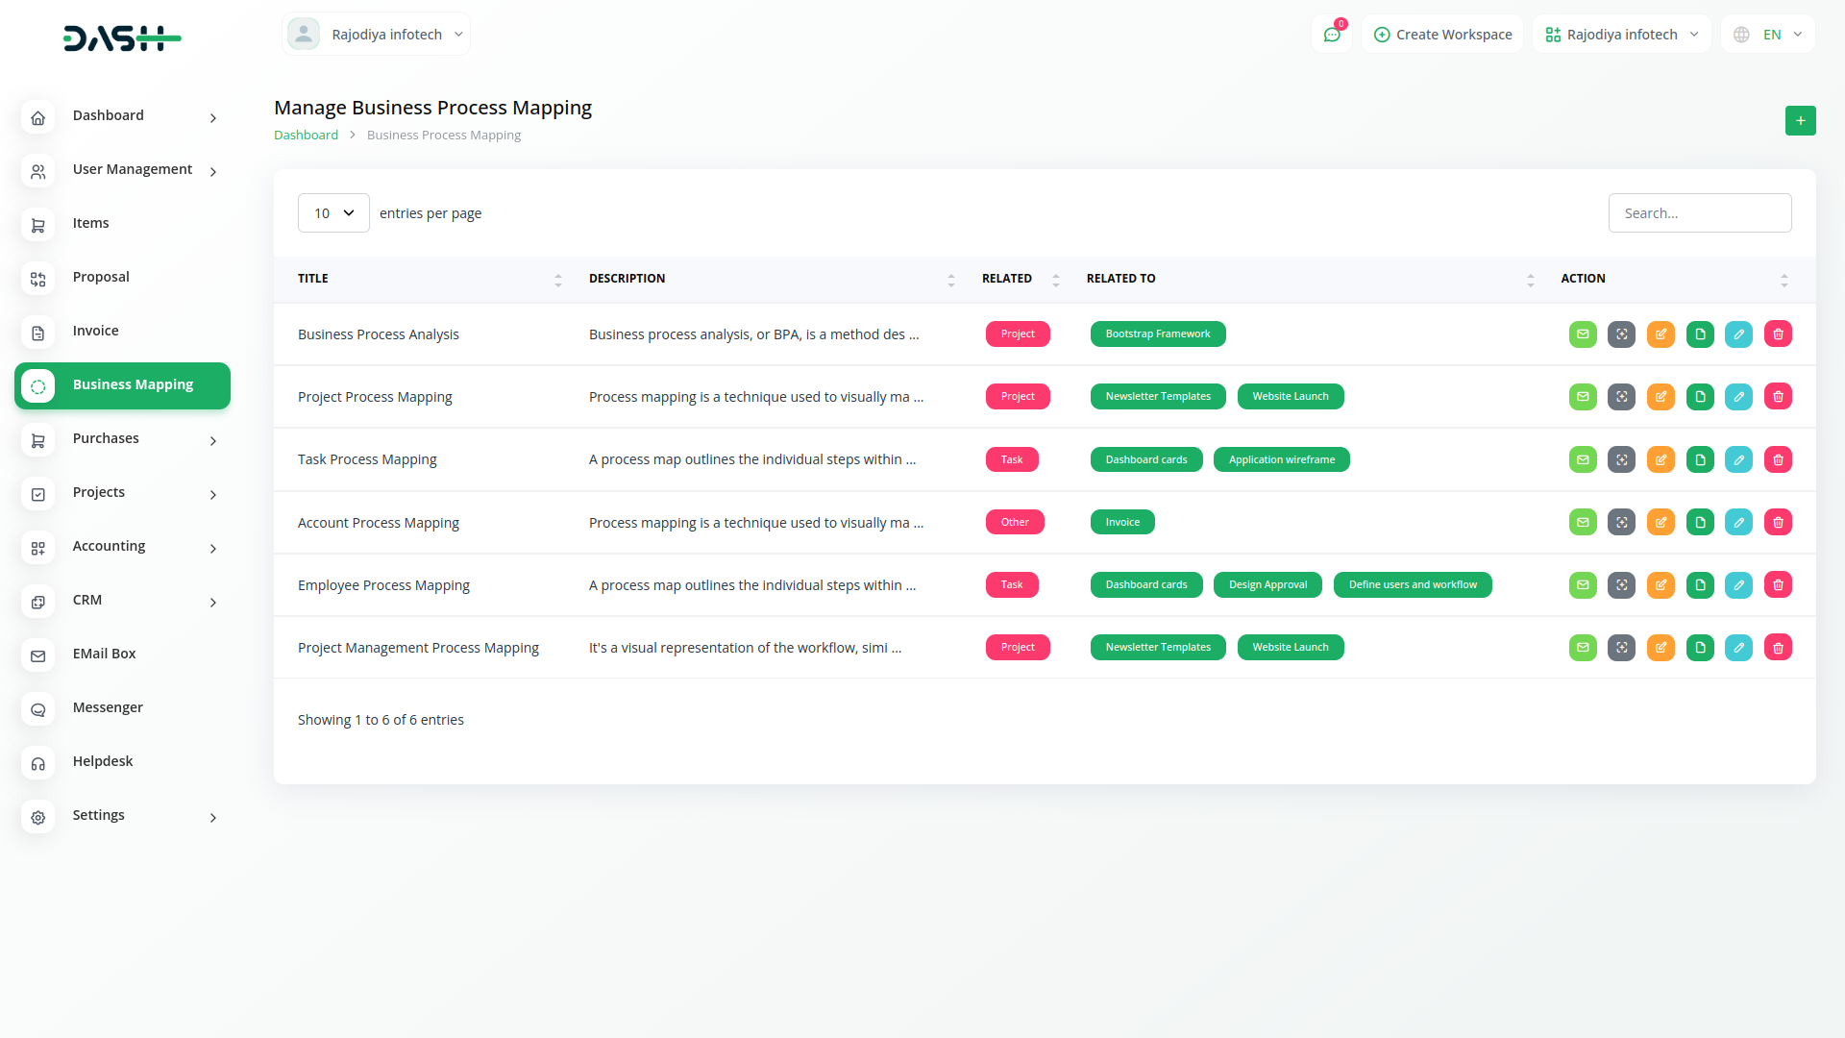Click into the Search input field

point(1699,213)
